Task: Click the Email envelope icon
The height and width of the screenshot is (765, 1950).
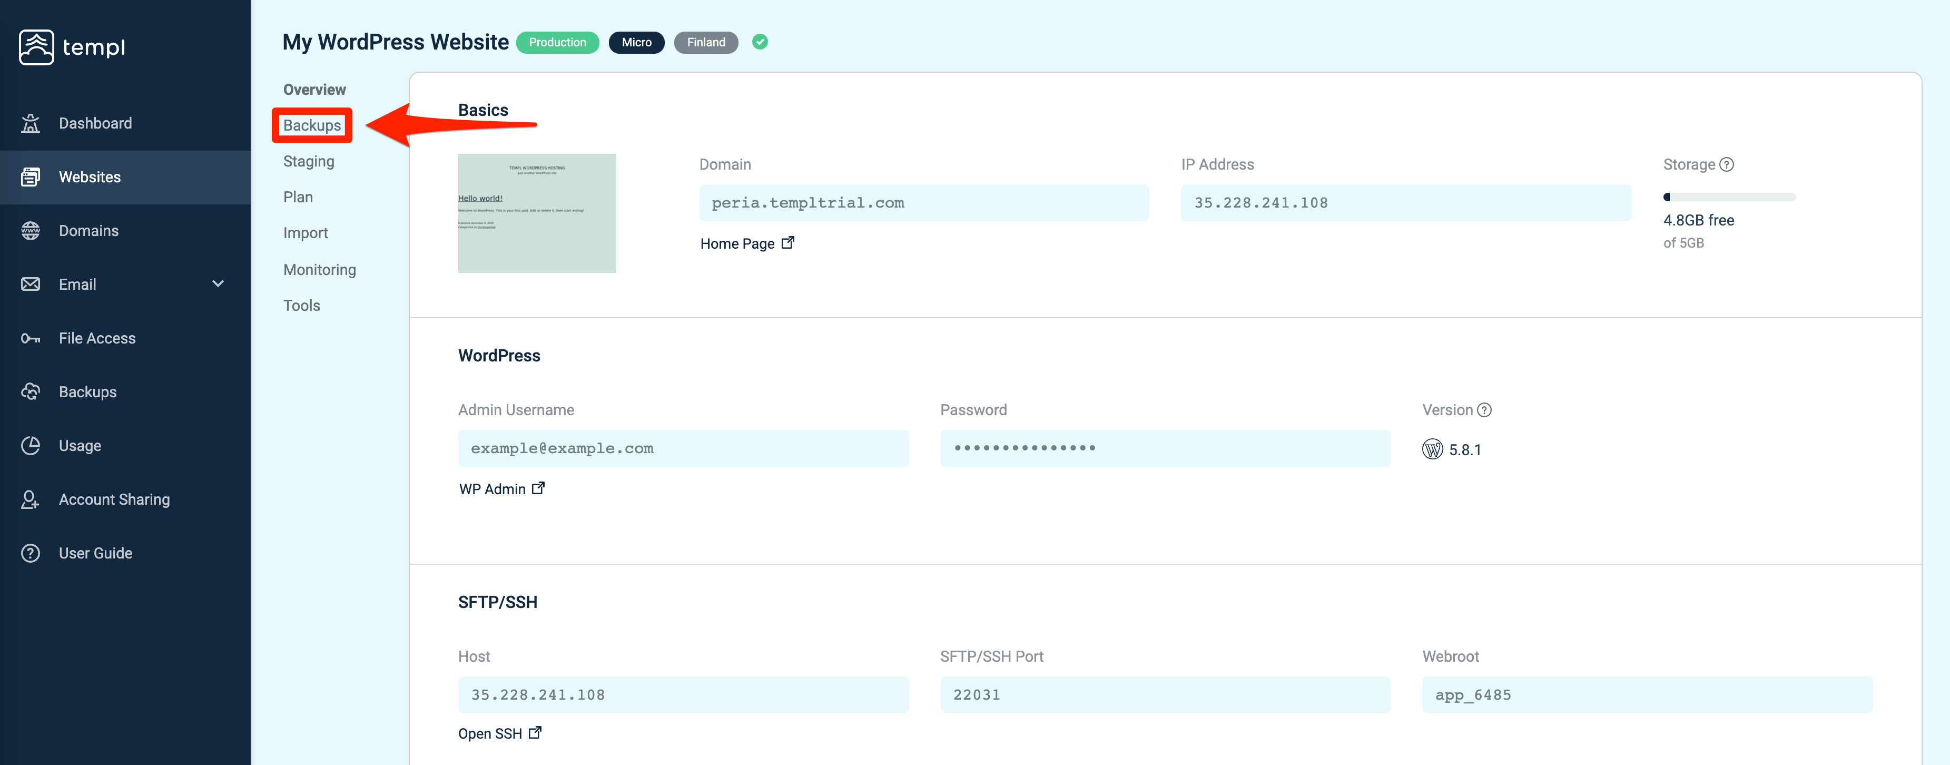Action: [x=30, y=284]
